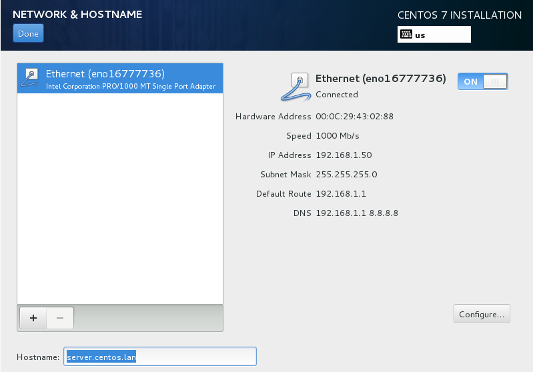Open the Configure... dialog

[482, 314]
